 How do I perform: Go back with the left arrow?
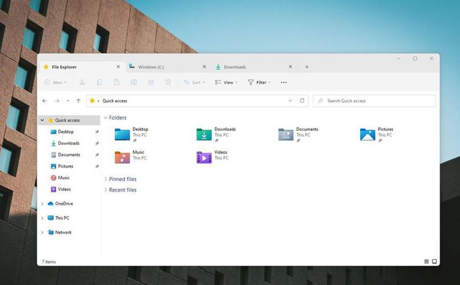tap(45, 101)
